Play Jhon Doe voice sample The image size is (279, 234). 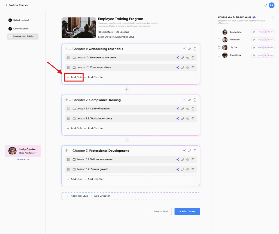[x=254, y=40]
